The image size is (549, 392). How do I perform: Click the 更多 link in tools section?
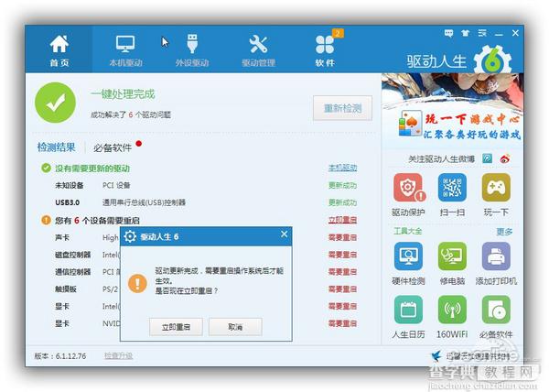click(x=504, y=231)
